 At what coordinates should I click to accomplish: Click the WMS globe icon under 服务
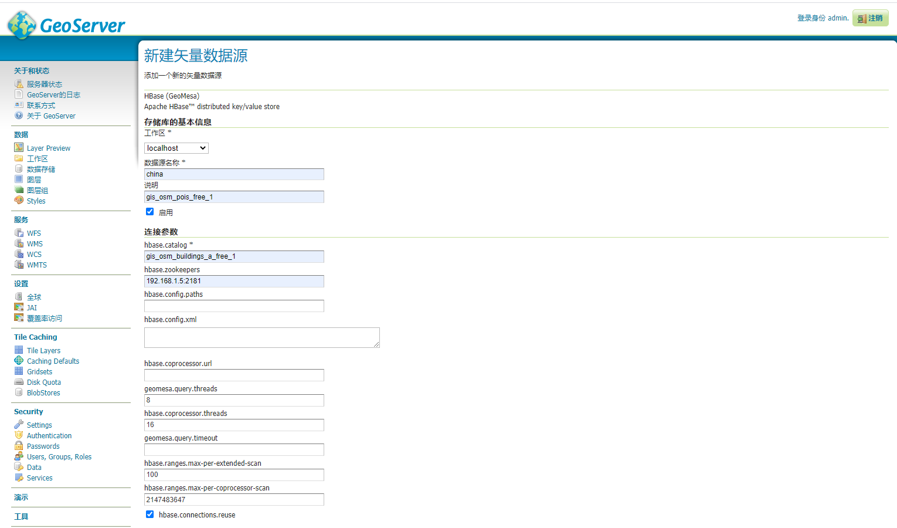[18, 243]
